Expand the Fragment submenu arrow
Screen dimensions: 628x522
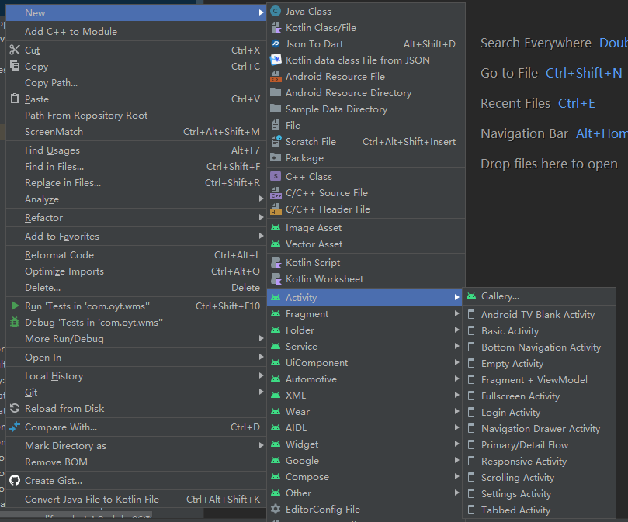click(456, 313)
